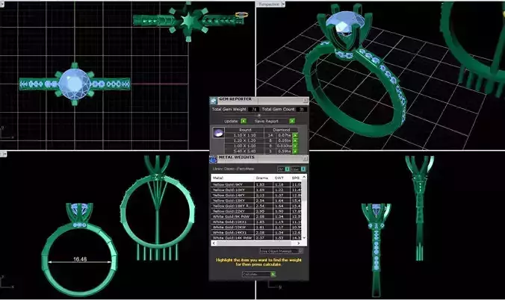Close the Metal Weights panel

pyautogui.click(x=305, y=159)
